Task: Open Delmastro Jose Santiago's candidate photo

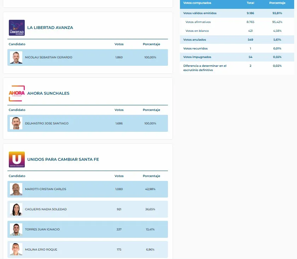Action: tap(16, 123)
